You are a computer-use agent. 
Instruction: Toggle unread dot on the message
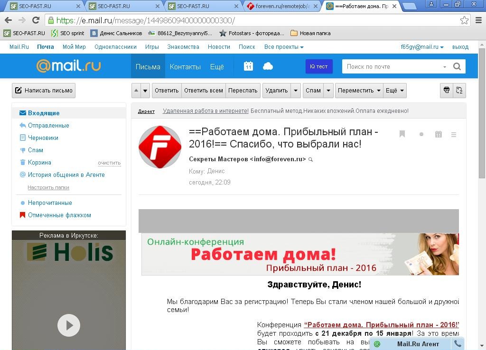click(421, 134)
